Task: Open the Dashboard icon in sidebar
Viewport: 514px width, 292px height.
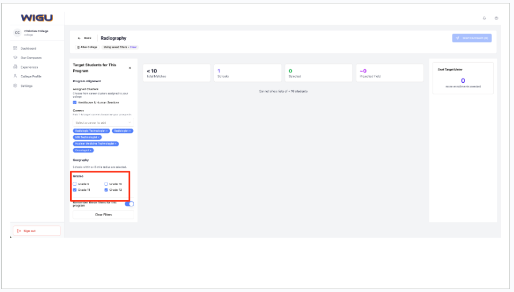Action: coord(16,48)
